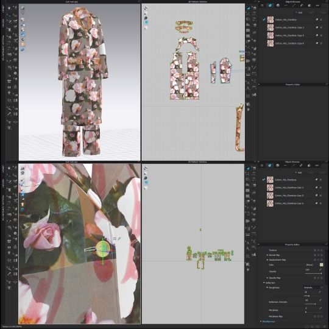Select Fabric tab icon in lower Object Browser
This screenshot has height=329, width=329.
coord(270,166)
